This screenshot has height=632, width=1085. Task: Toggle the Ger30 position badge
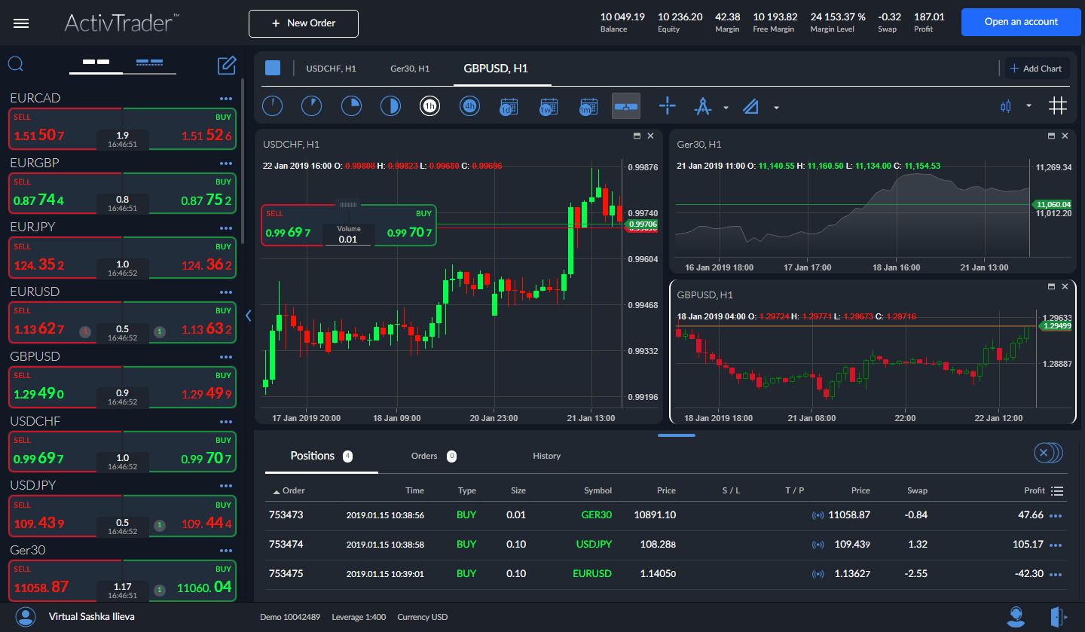click(x=160, y=590)
